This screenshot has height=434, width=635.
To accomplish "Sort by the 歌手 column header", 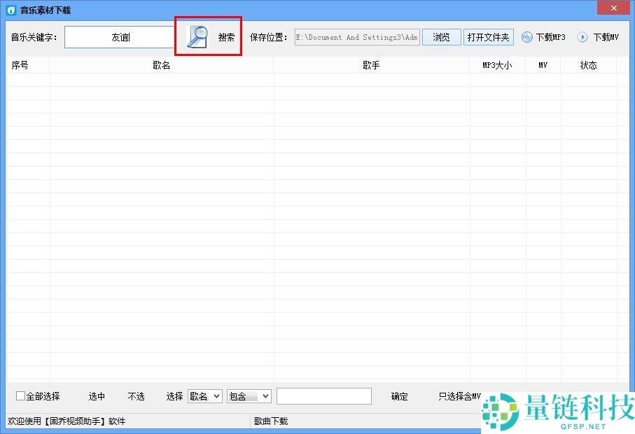I will pyautogui.click(x=371, y=65).
